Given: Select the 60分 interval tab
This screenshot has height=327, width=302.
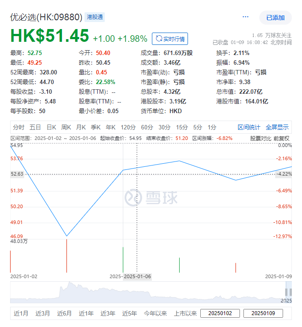Looking at the screenshot, I should point(147,127).
